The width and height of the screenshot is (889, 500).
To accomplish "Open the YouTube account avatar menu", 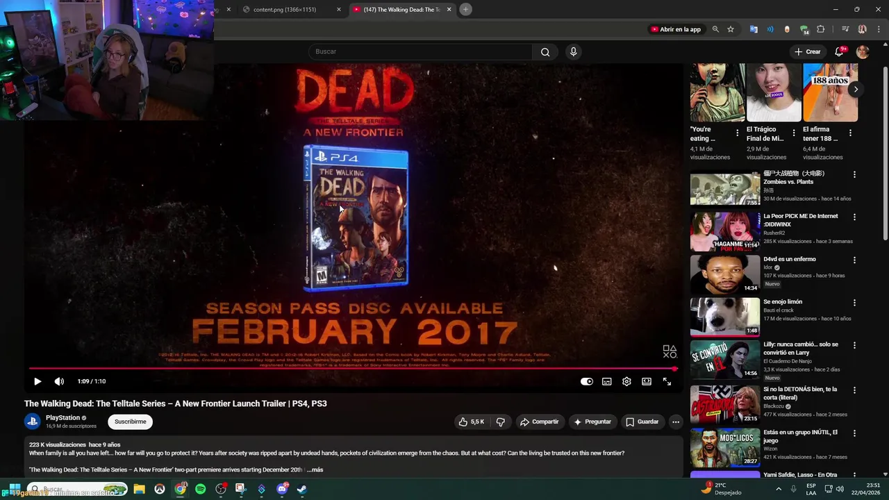I will click(863, 51).
